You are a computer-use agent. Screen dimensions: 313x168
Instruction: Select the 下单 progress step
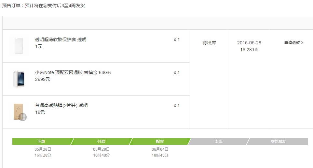pos(41,142)
